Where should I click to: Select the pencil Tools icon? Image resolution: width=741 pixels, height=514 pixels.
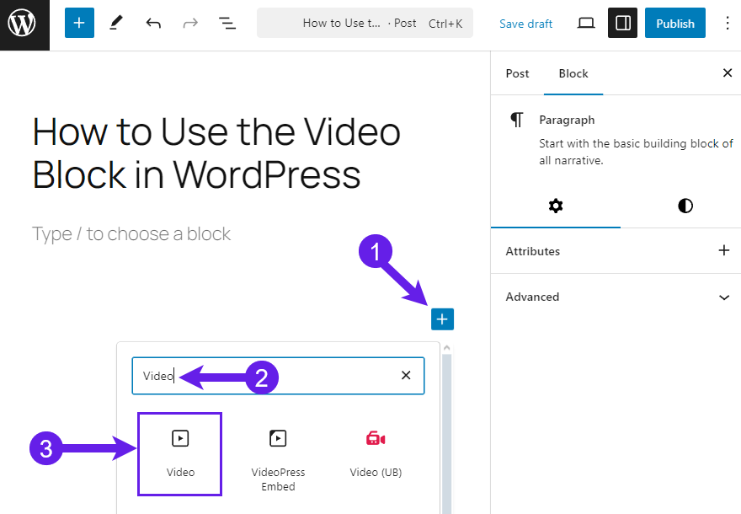tap(116, 23)
